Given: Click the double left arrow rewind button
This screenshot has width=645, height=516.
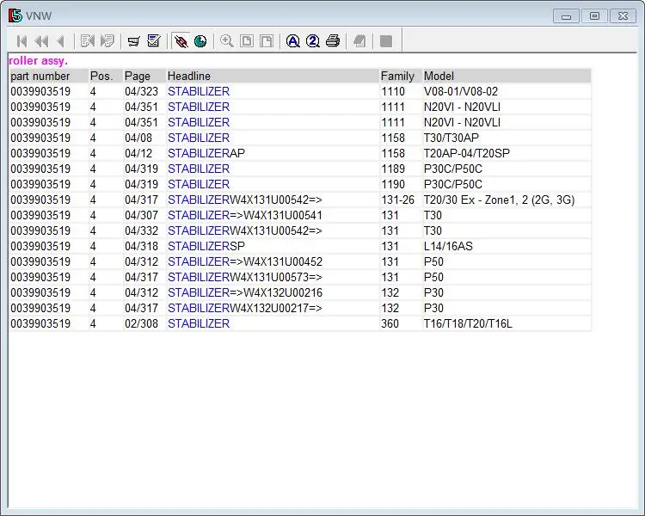Looking at the screenshot, I should click(x=41, y=41).
